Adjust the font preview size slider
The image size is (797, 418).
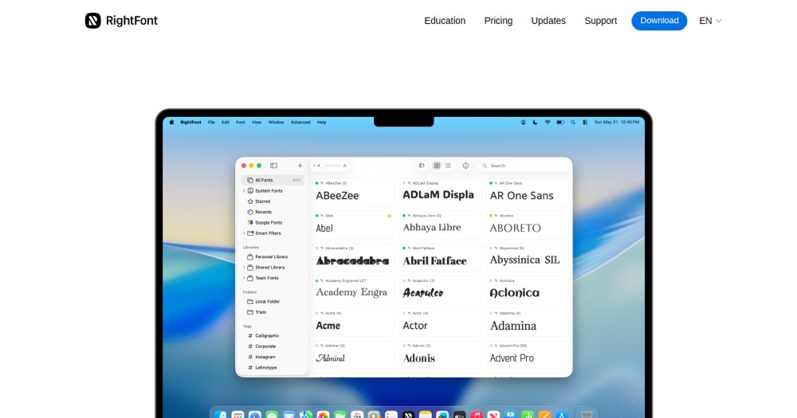pyautogui.click(x=329, y=166)
